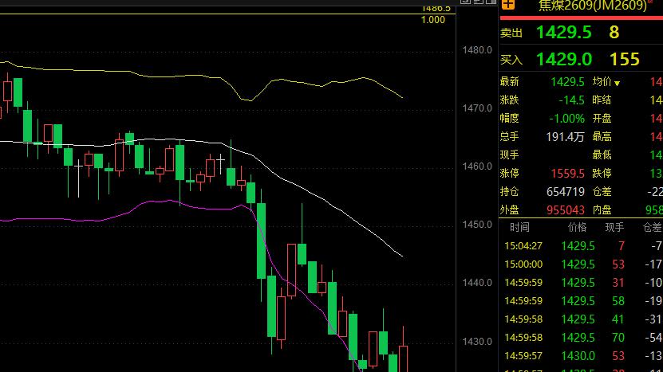Select the contract title 焦煤2609(JM2609)
This screenshot has height=372, width=663.
click(592, 5)
